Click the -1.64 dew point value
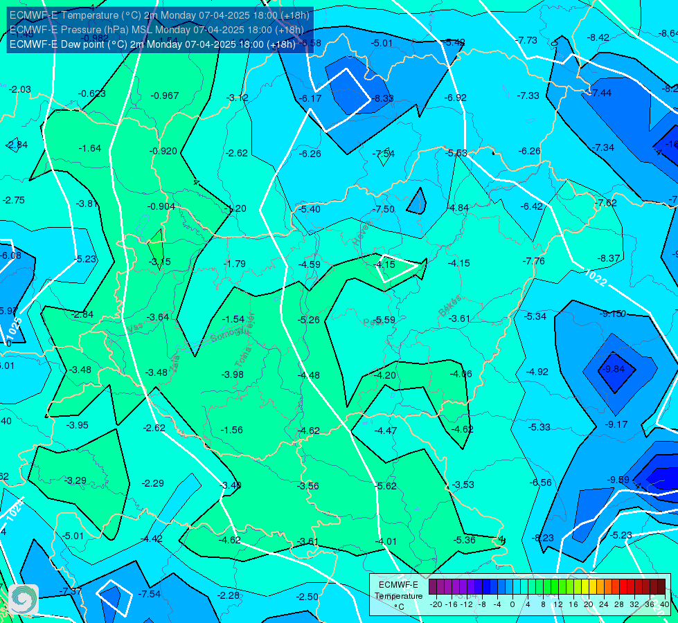The image size is (678, 623). pyautogui.click(x=90, y=148)
